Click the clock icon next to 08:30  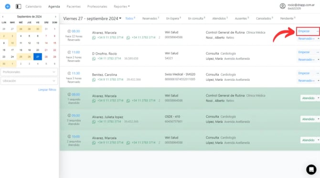coord(69,31)
